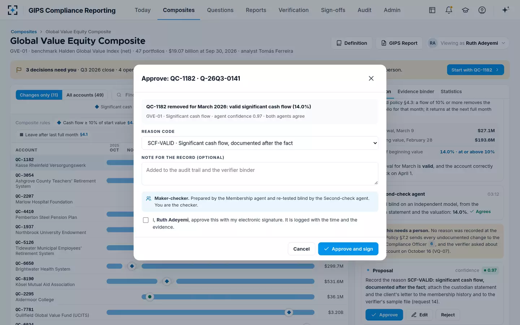Follow the Composites breadcrumb link
The image size is (520, 325).
coord(24,32)
